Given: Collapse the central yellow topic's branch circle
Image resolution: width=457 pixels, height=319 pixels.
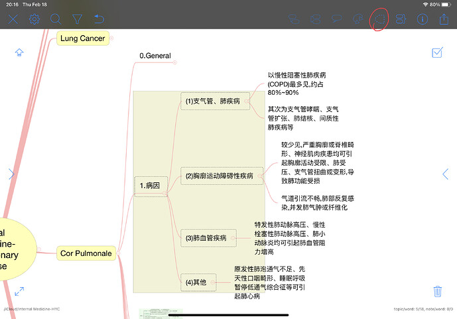Looking at the screenshot, I should coord(38,249).
